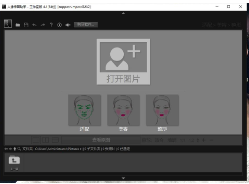This screenshot has width=249, height=184.
Task: Collapse file browser with bottom down triangle
Action: (x=123, y=178)
